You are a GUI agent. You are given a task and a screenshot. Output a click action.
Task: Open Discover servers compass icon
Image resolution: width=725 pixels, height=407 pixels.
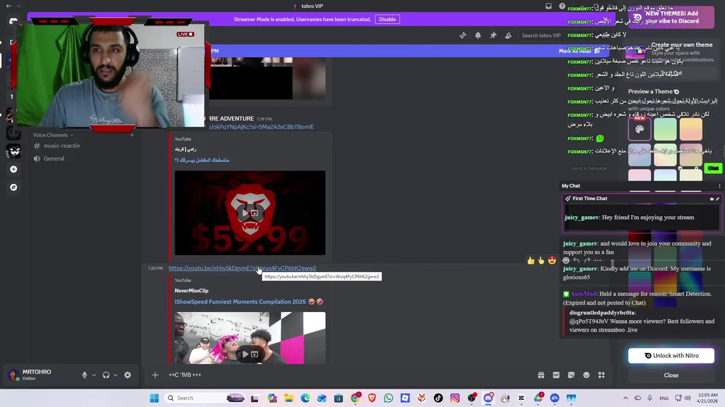click(14, 187)
